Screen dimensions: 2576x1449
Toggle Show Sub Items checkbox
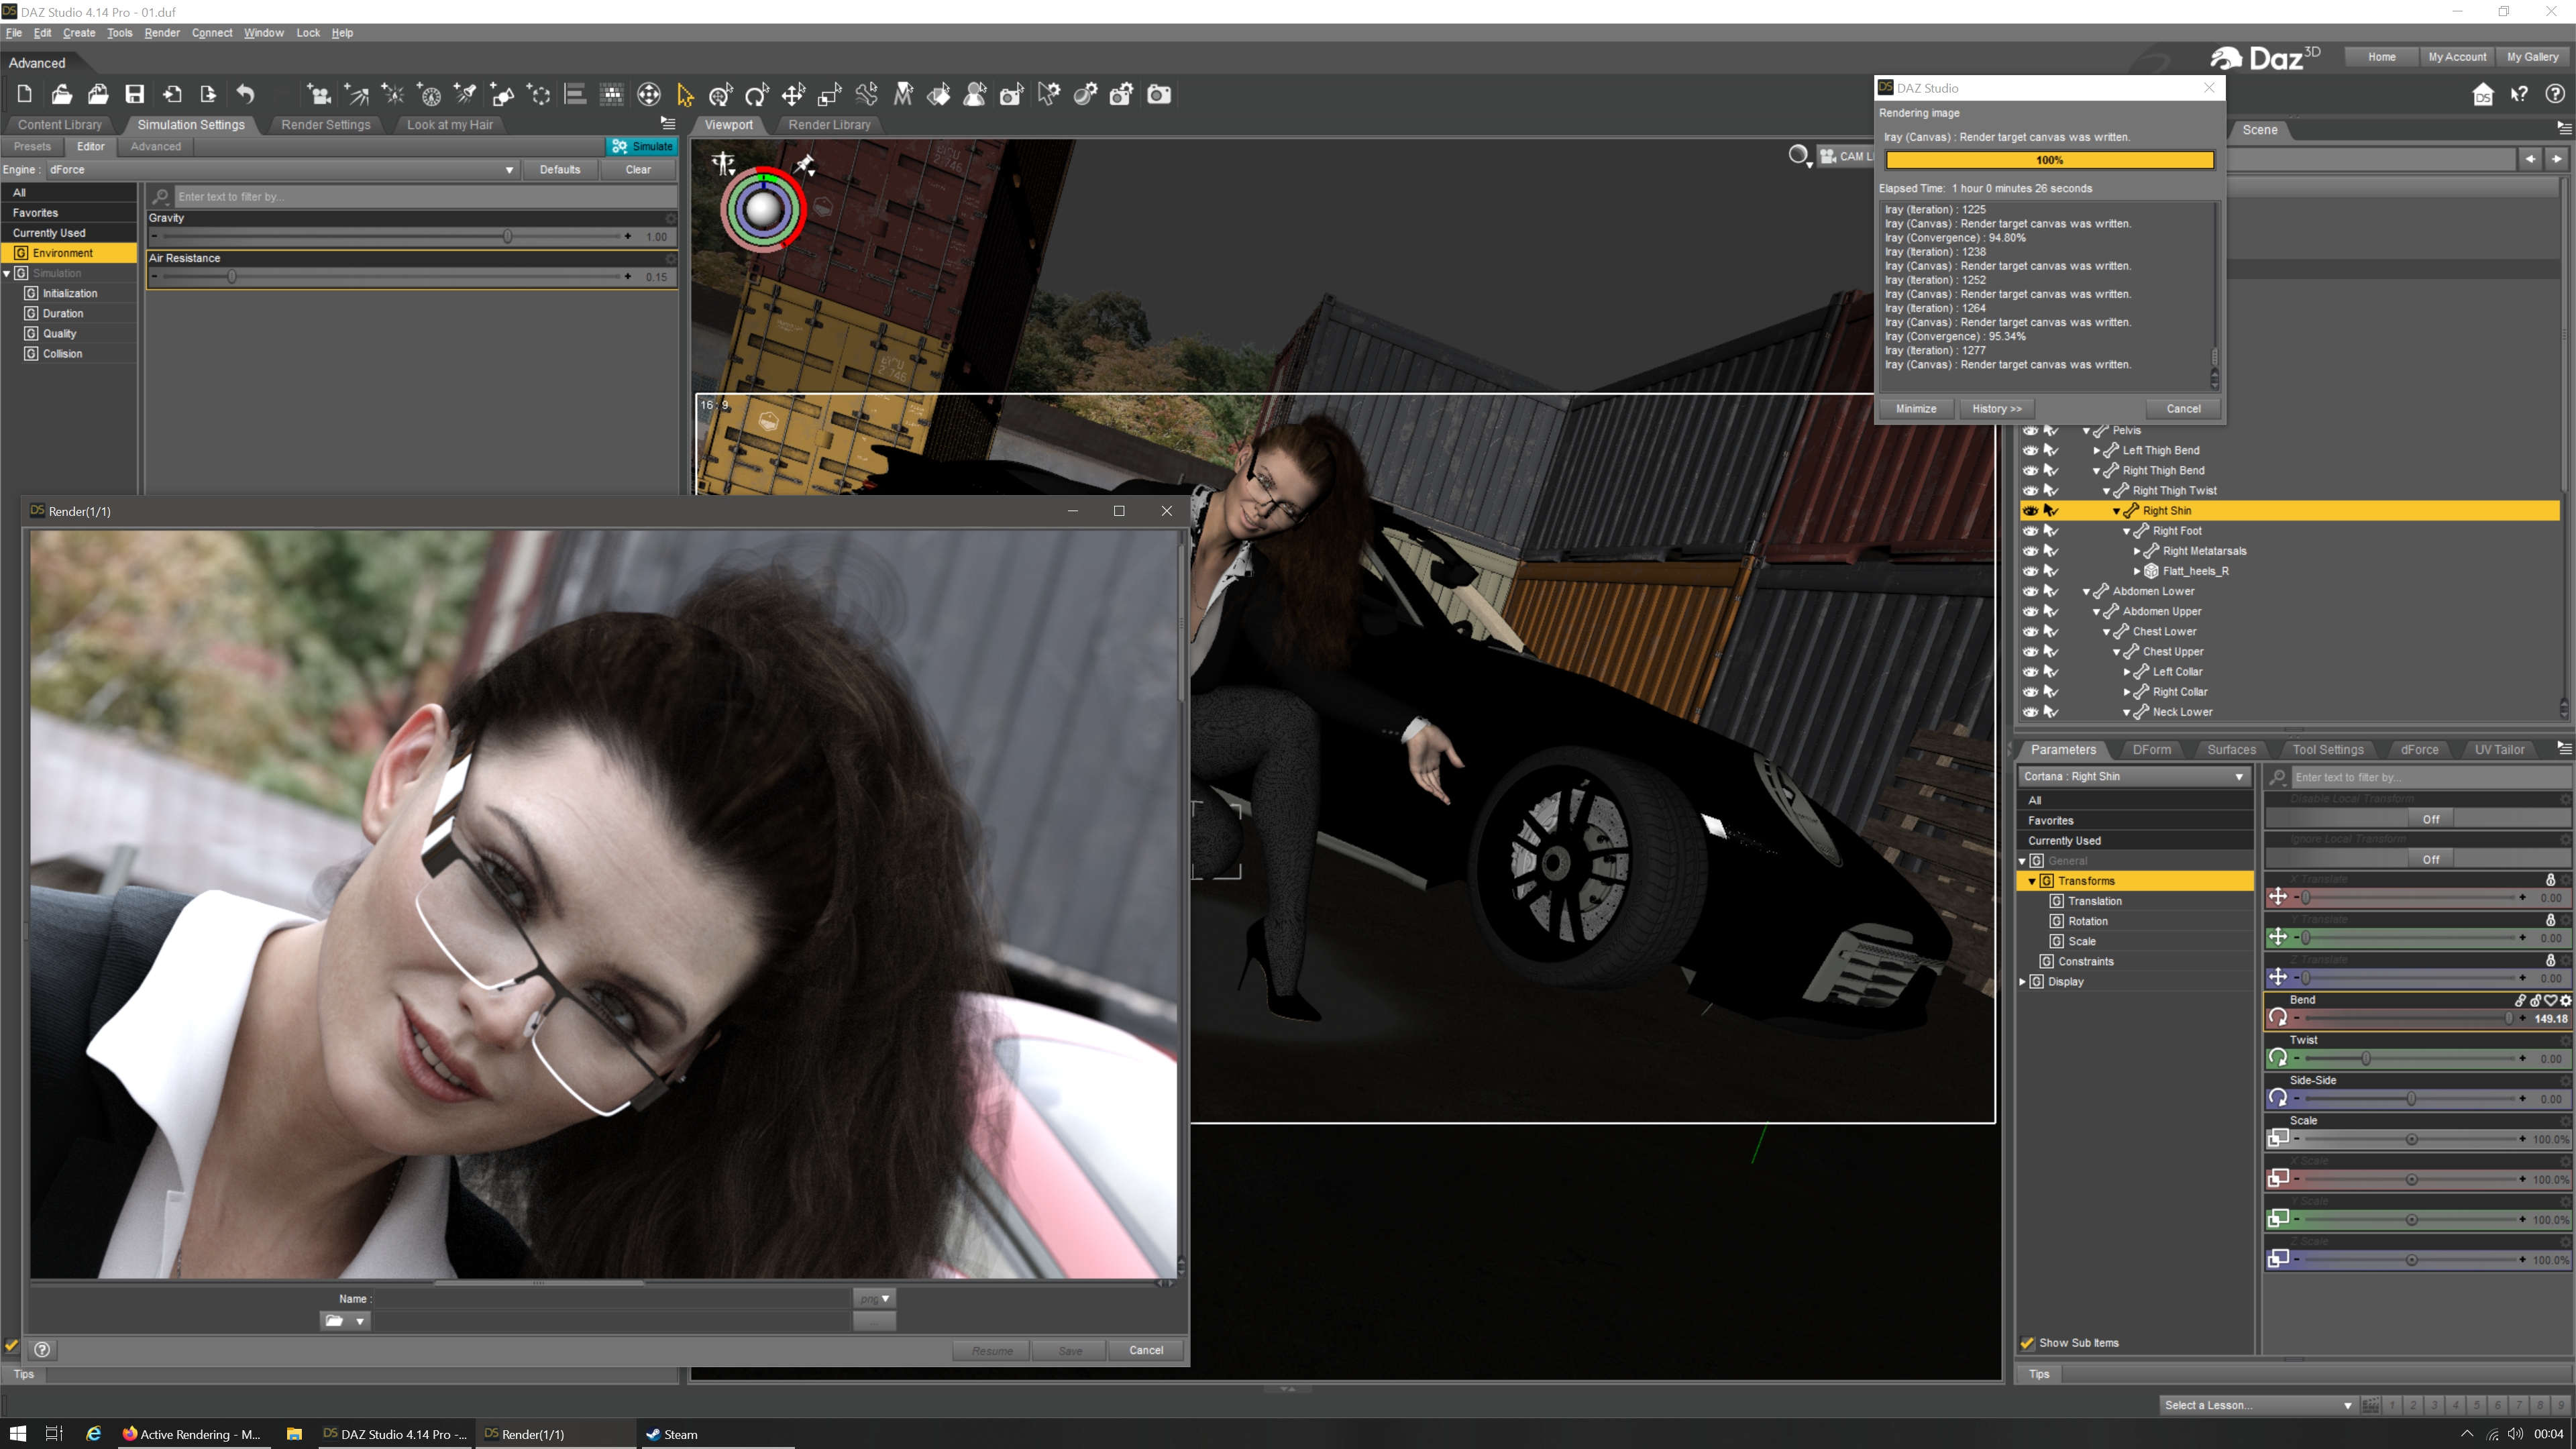point(2028,1343)
